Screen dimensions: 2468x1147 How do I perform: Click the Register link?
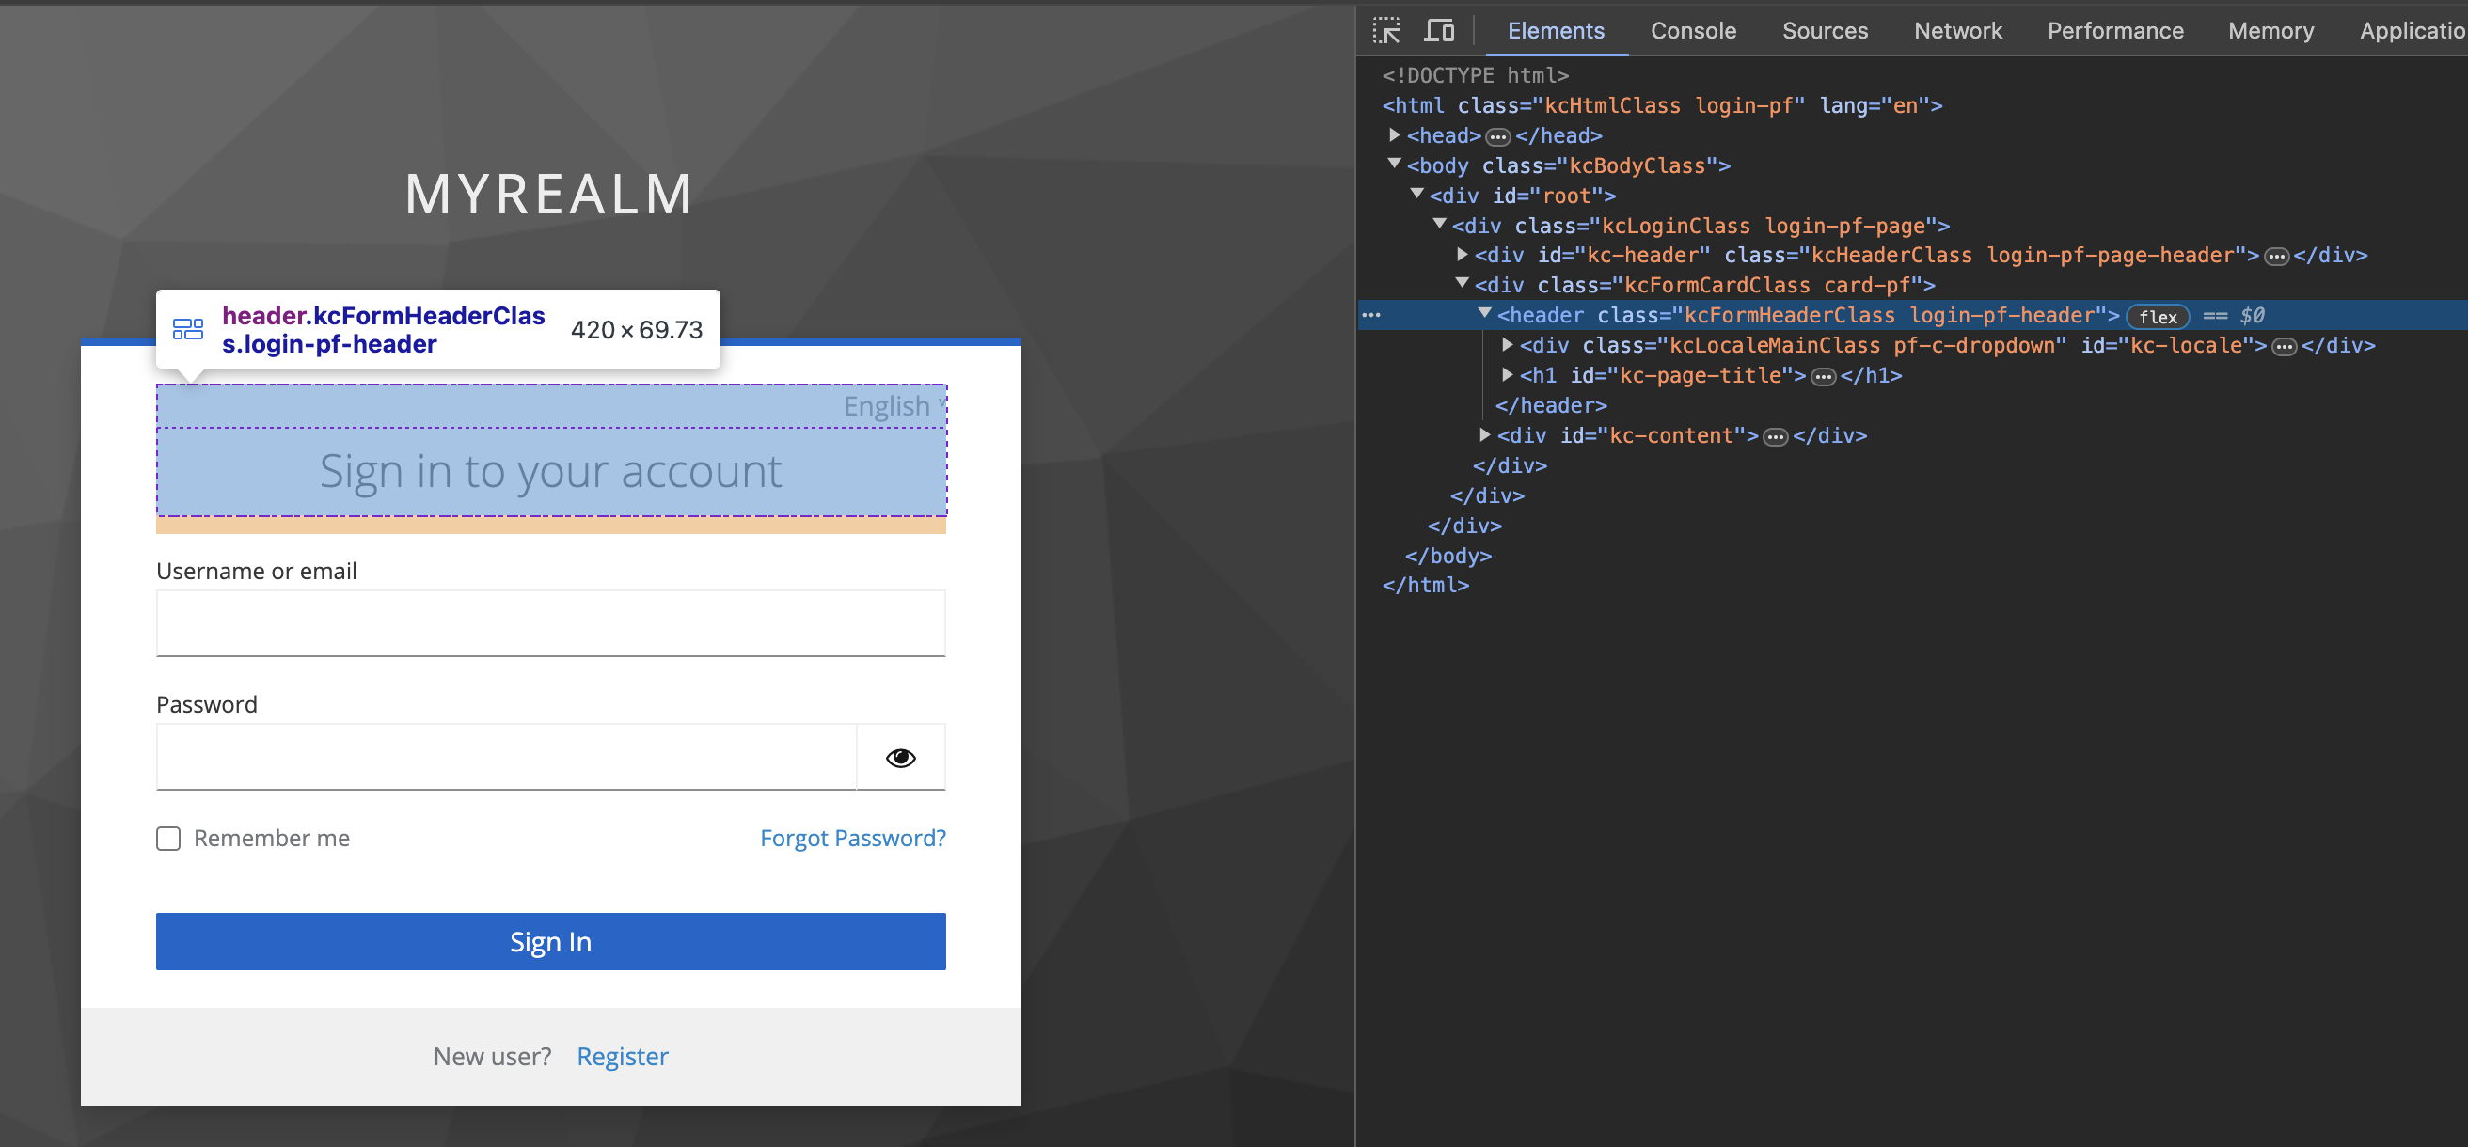click(x=622, y=1056)
